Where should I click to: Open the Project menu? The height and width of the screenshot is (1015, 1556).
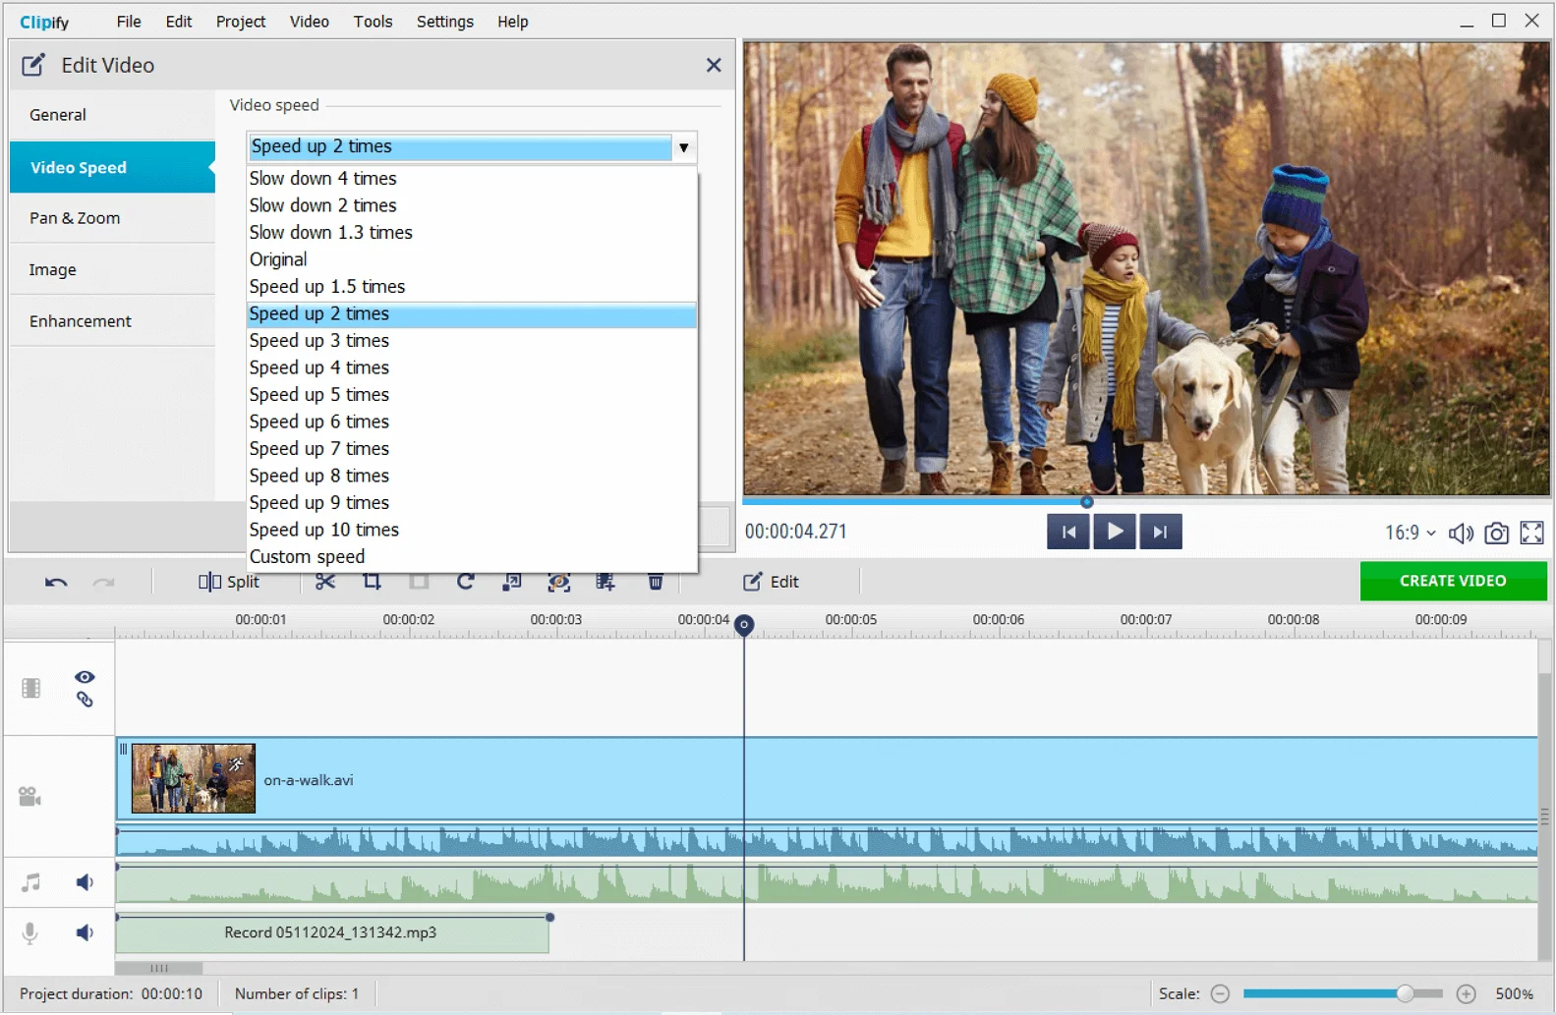[x=241, y=22]
